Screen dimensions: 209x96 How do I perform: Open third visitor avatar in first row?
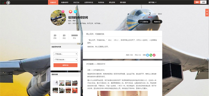coord(68,83)
